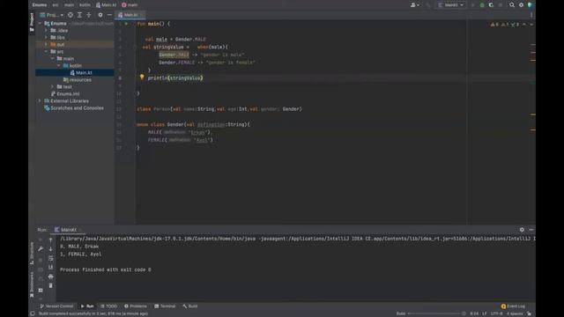Switch to the Main.kt editor tab

(130, 15)
